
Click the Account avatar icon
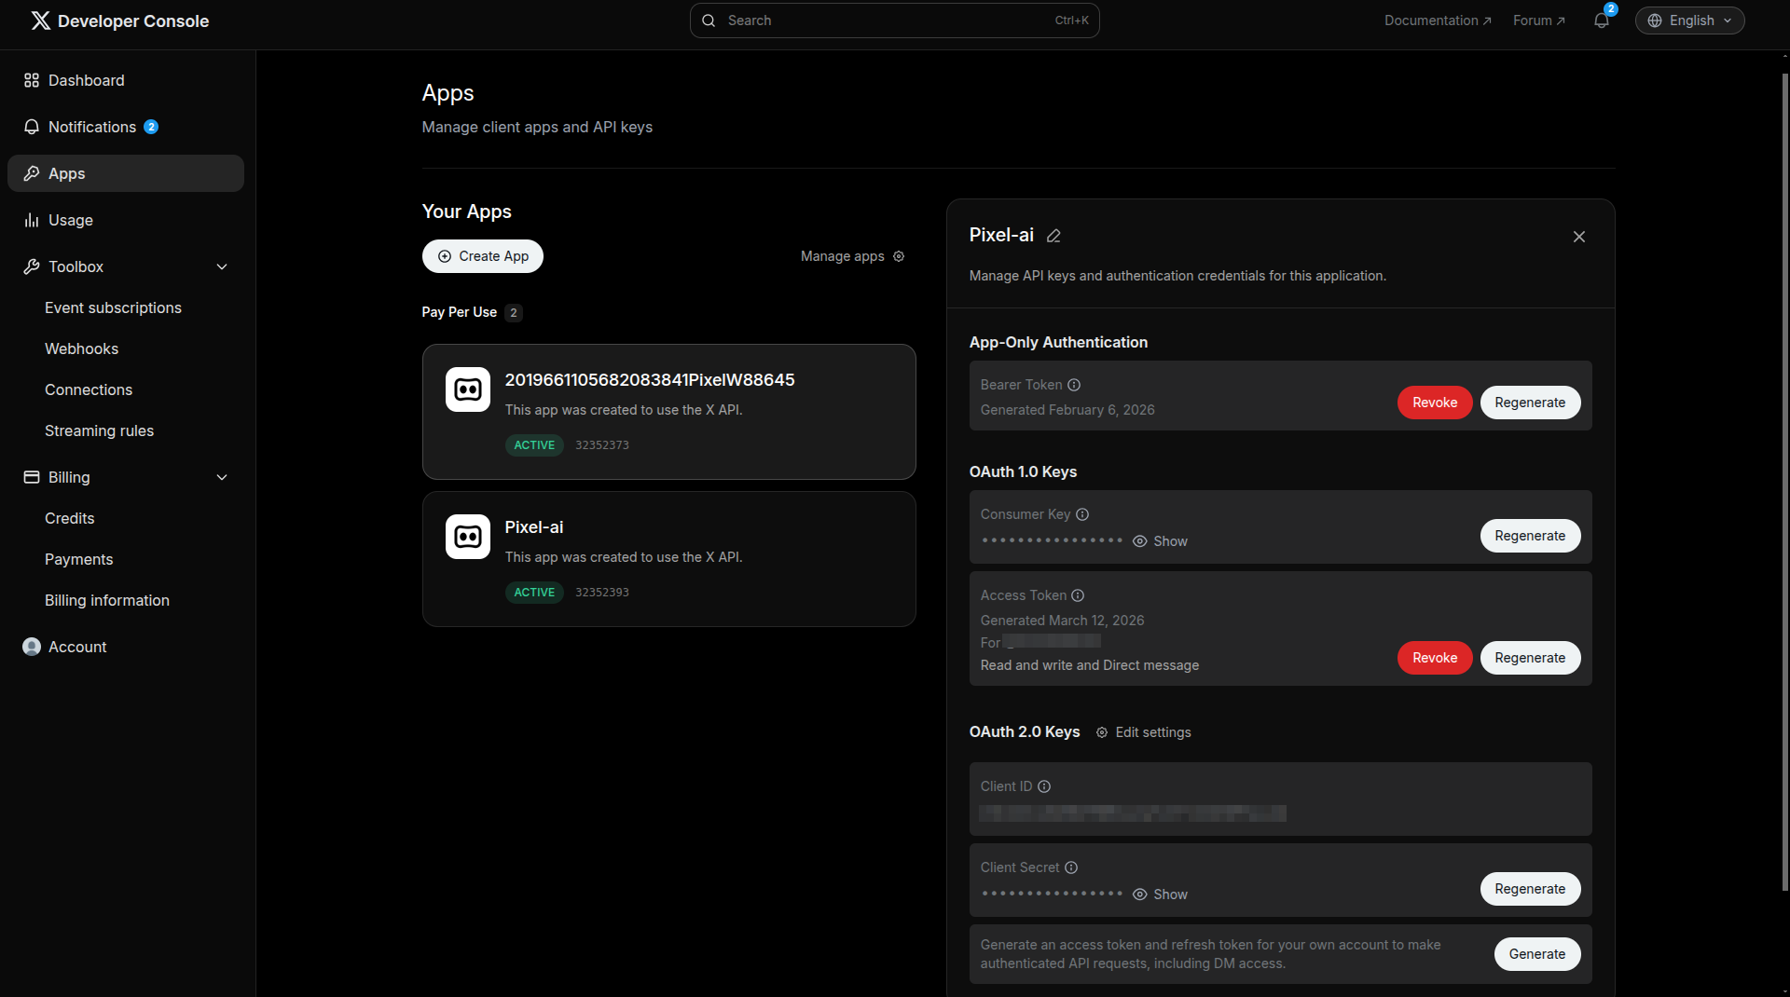(x=32, y=647)
